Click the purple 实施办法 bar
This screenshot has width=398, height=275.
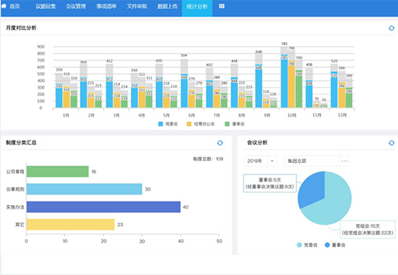click(103, 207)
